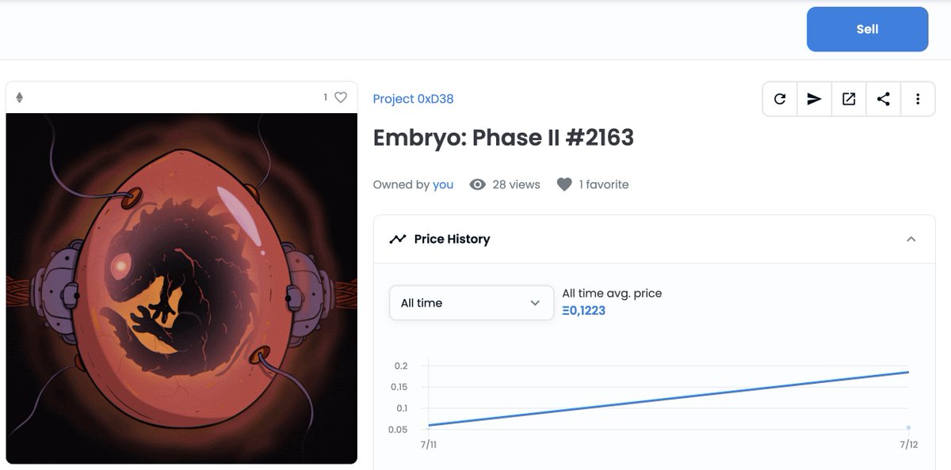This screenshot has width=951, height=470.
Task: Click the 0.2 value on the chart axis
Action: (400, 366)
